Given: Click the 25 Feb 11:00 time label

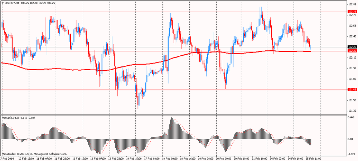Looking at the screenshot, I should point(314,159).
